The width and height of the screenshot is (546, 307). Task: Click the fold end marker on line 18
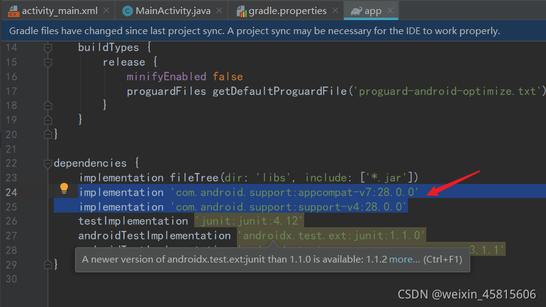pyautogui.click(x=48, y=105)
